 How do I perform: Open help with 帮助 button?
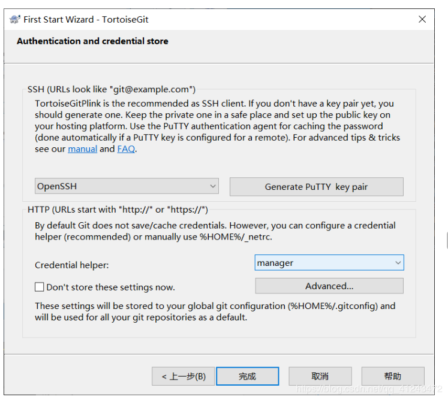point(393,376)
